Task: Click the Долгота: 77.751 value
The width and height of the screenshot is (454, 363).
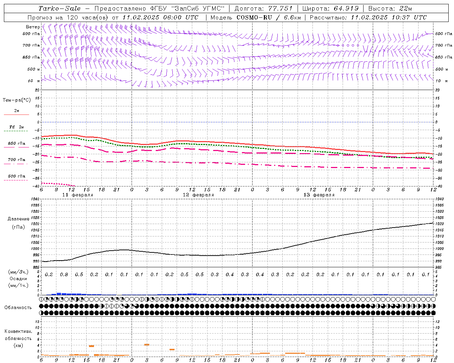Action: 264,9
